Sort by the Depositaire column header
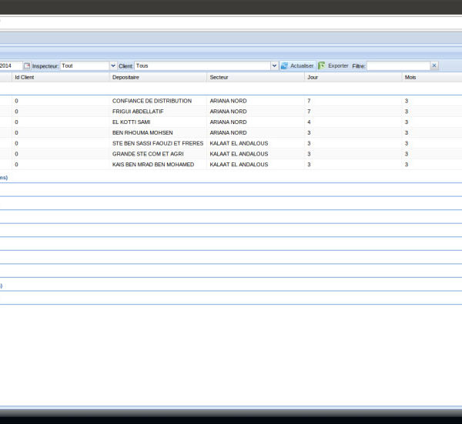Viewport: 462px width, 424px height. click(x=126, y=78)
